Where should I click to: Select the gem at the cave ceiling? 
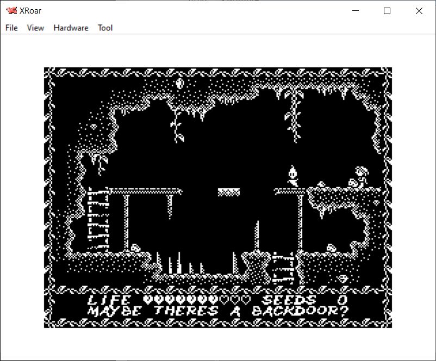(x=179, y=84)
